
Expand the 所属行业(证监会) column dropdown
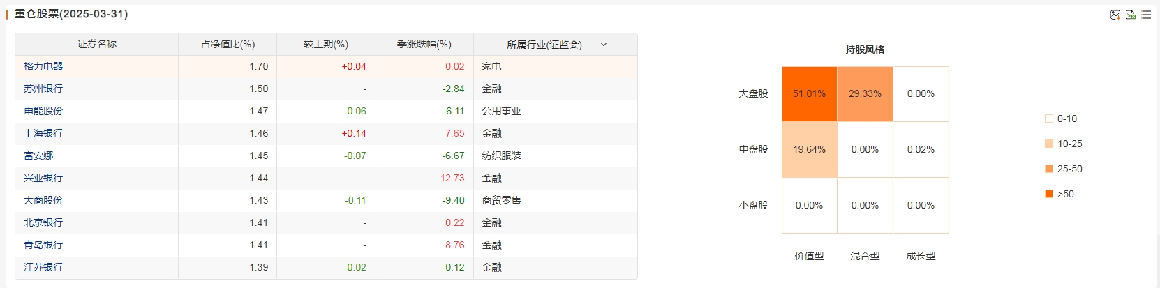tap(604, 45)
